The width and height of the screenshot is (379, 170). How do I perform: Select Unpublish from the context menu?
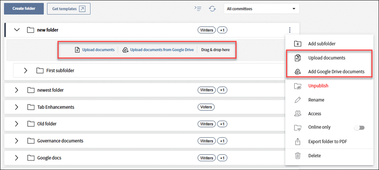coord(318,86)
